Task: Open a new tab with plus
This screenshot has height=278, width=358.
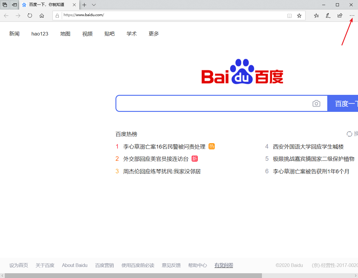Action: point(84,5)
